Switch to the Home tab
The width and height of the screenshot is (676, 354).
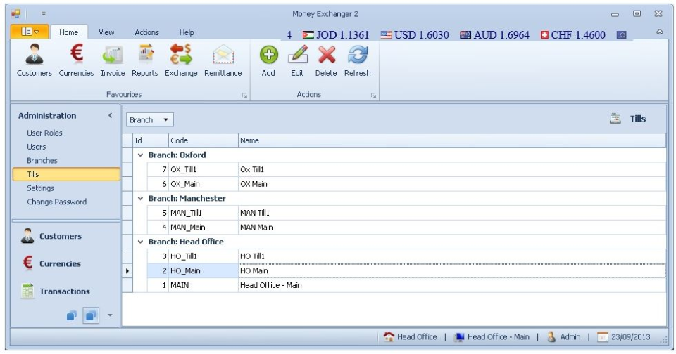tap(68, 32)
